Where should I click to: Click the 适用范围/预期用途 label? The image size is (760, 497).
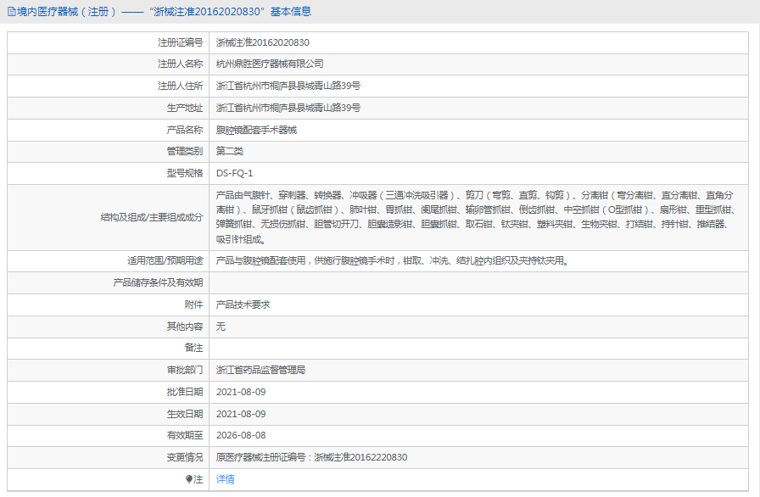[x=165, y=260]
